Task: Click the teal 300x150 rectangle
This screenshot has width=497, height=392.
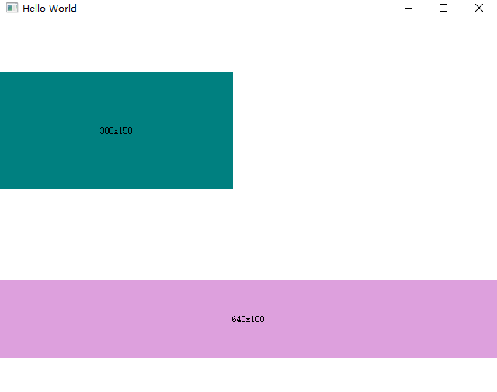Action: pyautogui.click(x=116, y=130)
